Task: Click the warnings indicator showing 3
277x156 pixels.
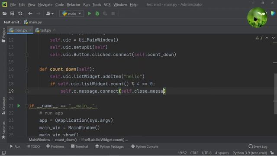Action: [259, 38]
